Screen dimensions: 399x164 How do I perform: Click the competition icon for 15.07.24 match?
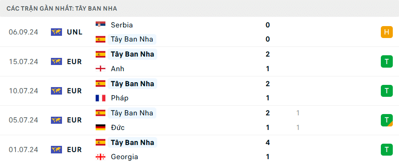point(57,61)
